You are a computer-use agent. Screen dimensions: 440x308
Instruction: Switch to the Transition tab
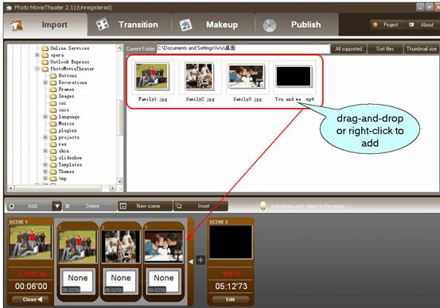129,25
